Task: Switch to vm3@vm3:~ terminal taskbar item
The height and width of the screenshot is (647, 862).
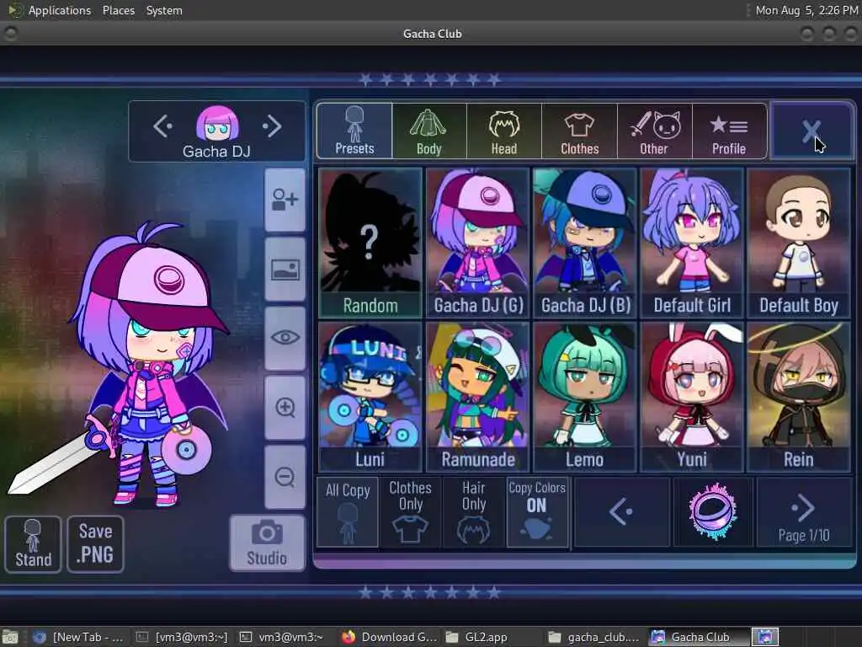Action: click(283, 637)
